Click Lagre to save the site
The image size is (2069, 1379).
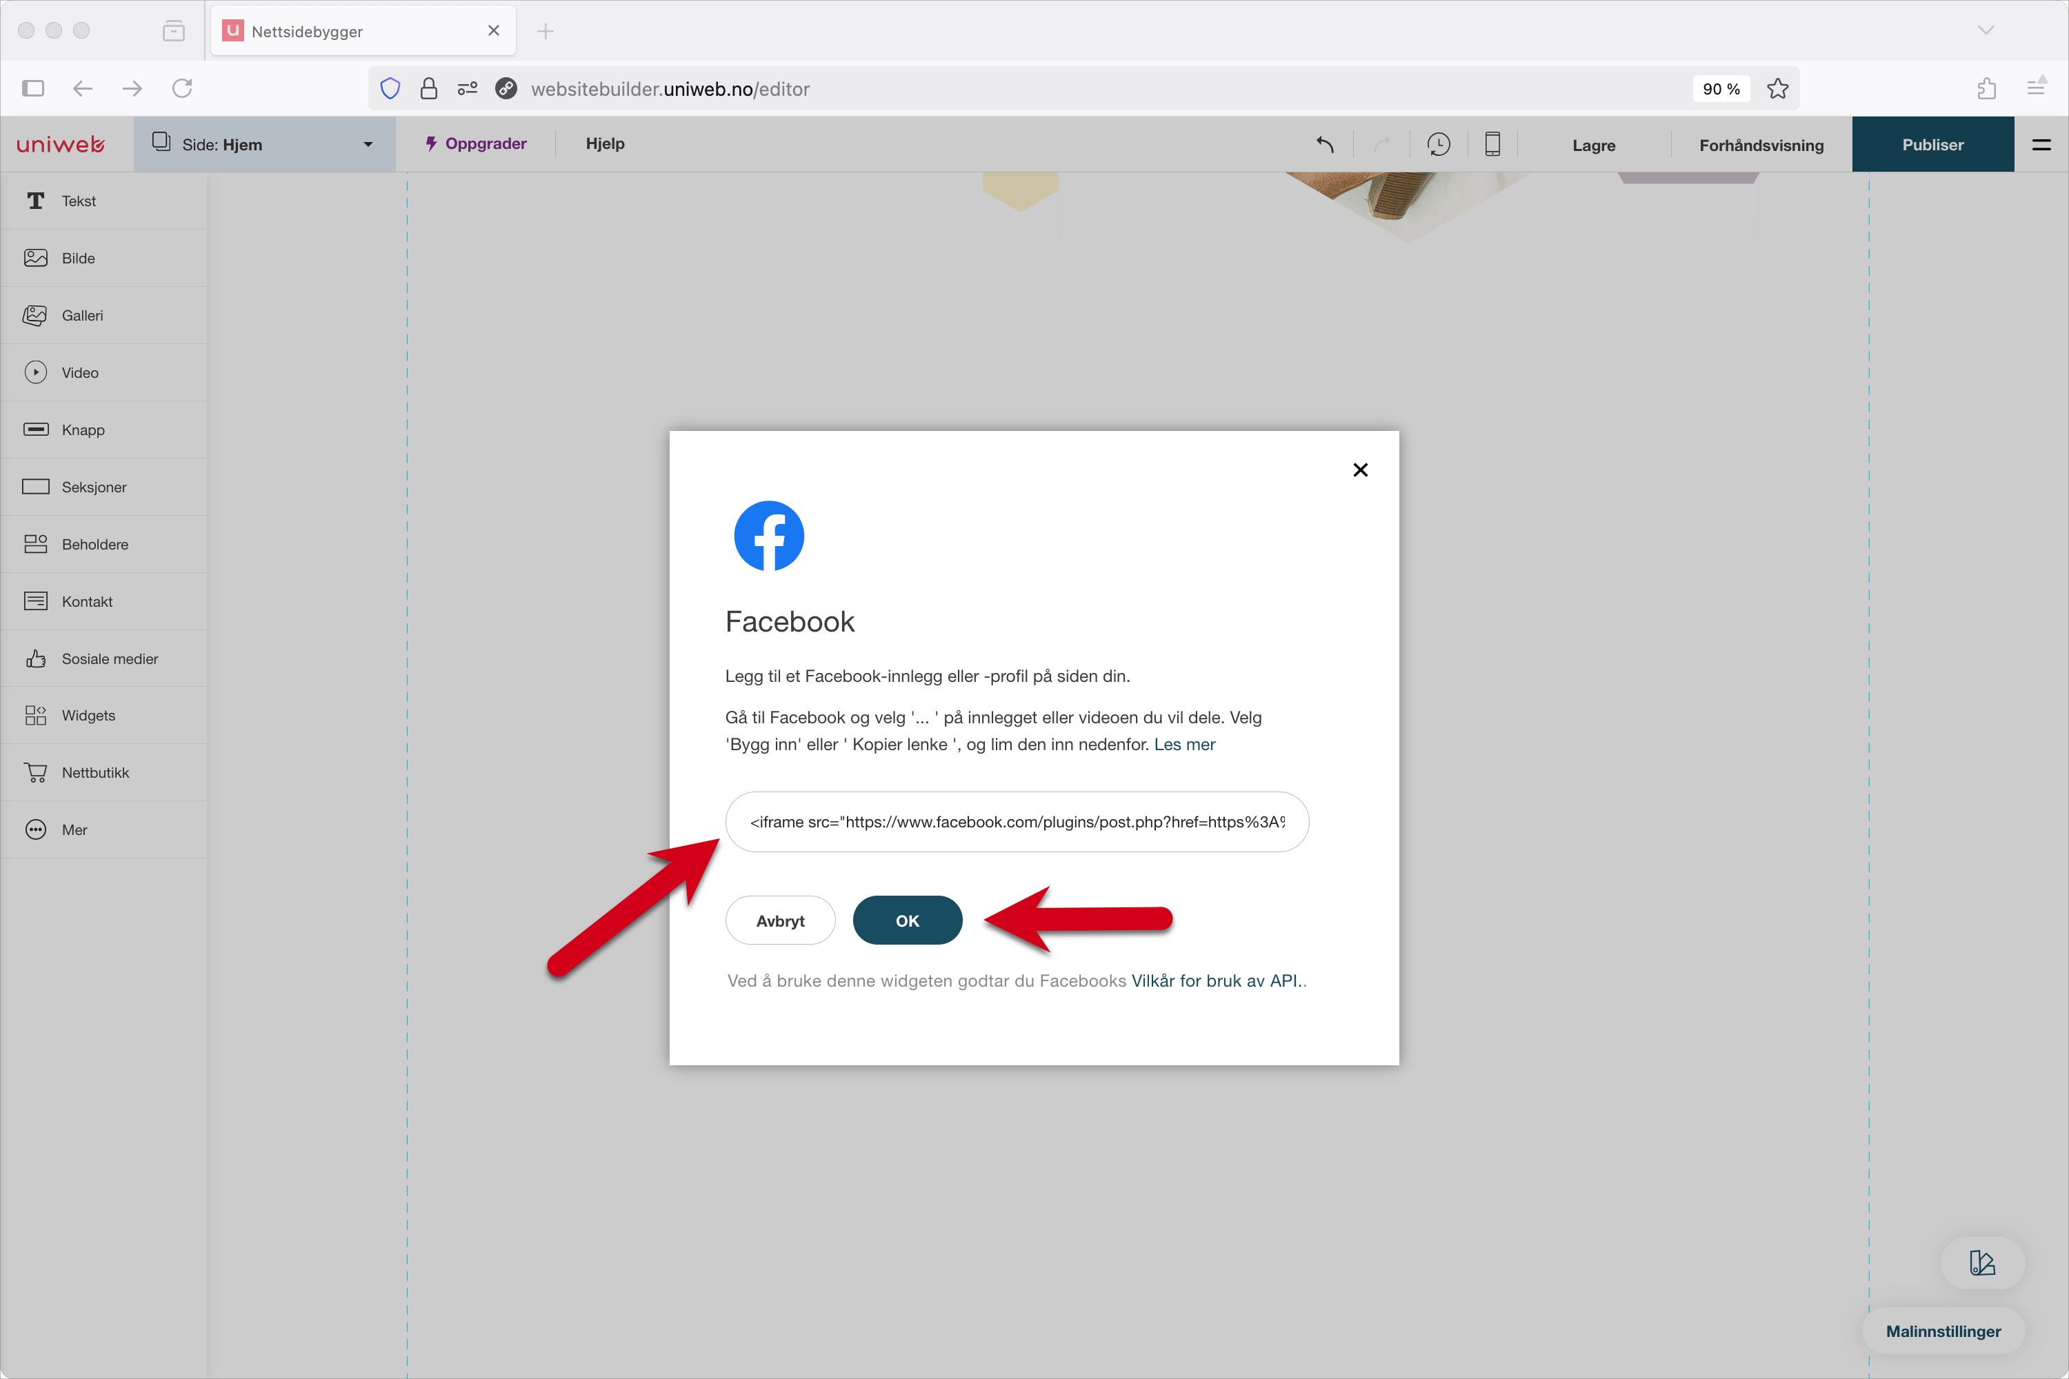[x=1594, y=145]
